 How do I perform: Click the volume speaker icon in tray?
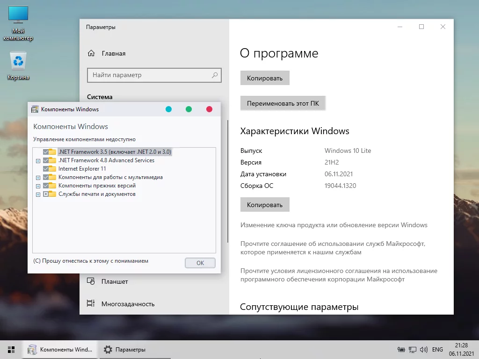(424, 350)
